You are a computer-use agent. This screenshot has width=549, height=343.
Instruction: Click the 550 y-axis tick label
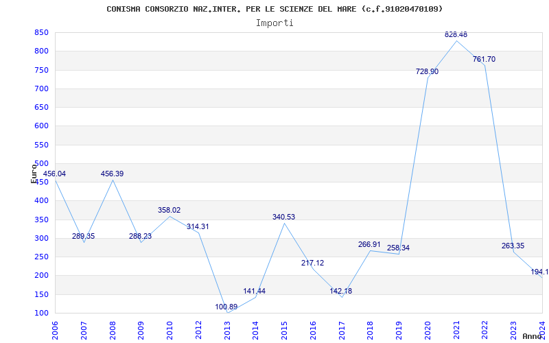(40, 145)
